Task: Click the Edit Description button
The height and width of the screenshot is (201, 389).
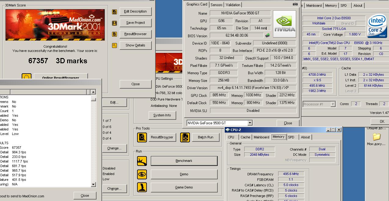Action: [136, 12]
